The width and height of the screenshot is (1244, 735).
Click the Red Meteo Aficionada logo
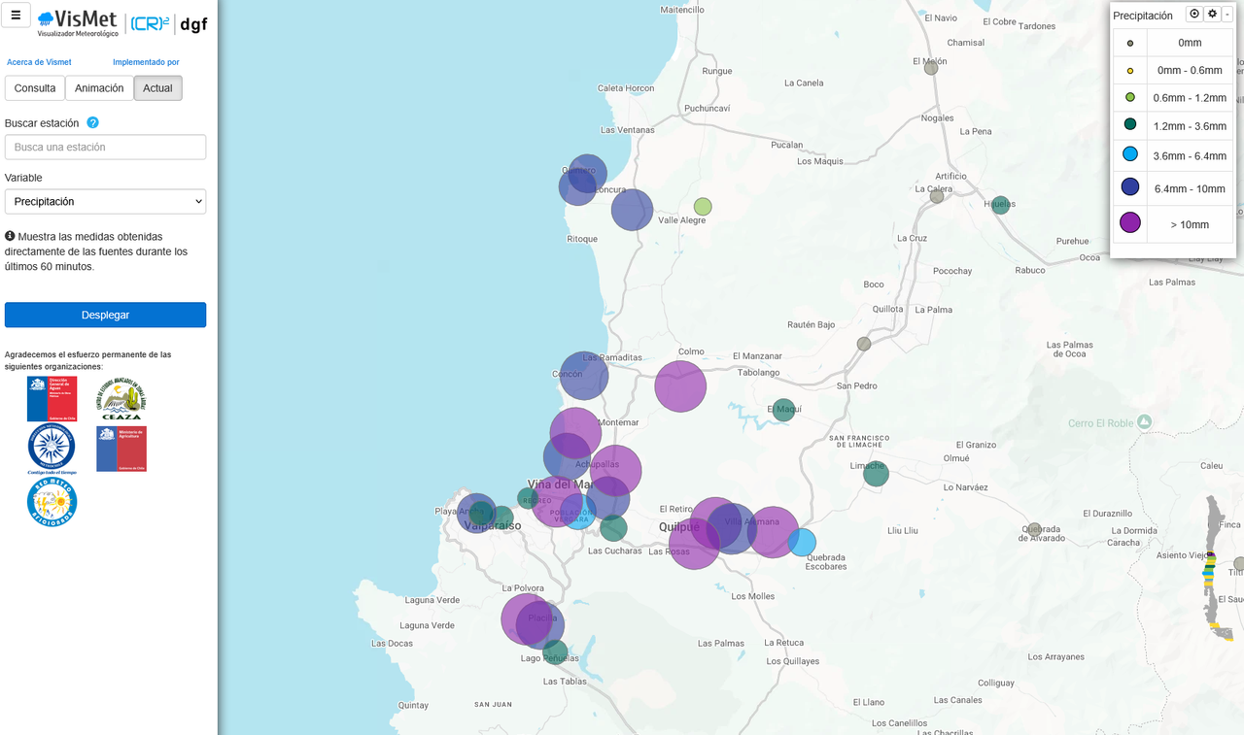(52, 502)
